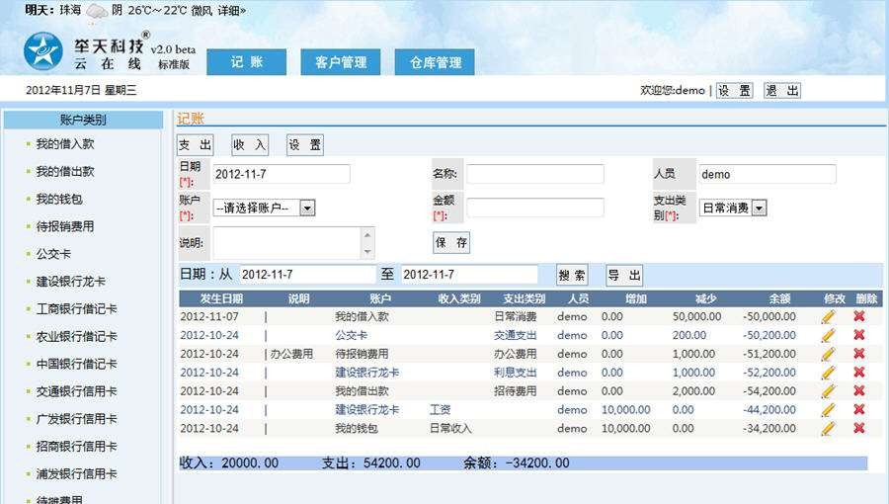Click the 名称 input field

click(535, 174)
